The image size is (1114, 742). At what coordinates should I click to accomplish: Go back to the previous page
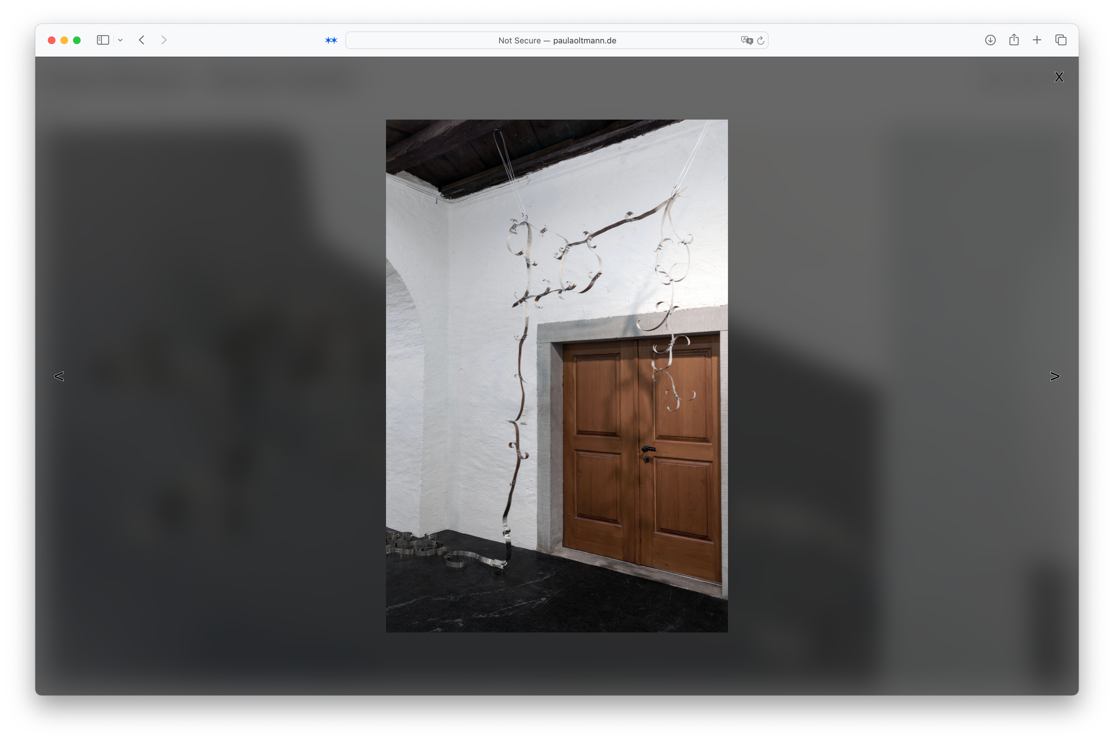pos(142,40)
